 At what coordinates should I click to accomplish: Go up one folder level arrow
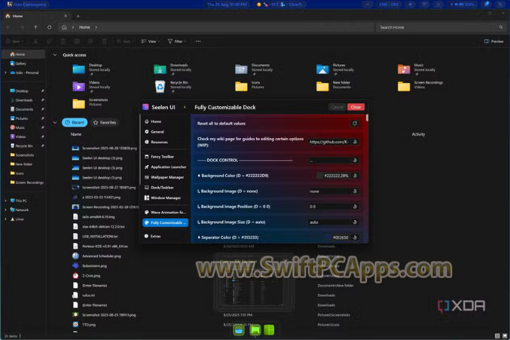[36, 28]
